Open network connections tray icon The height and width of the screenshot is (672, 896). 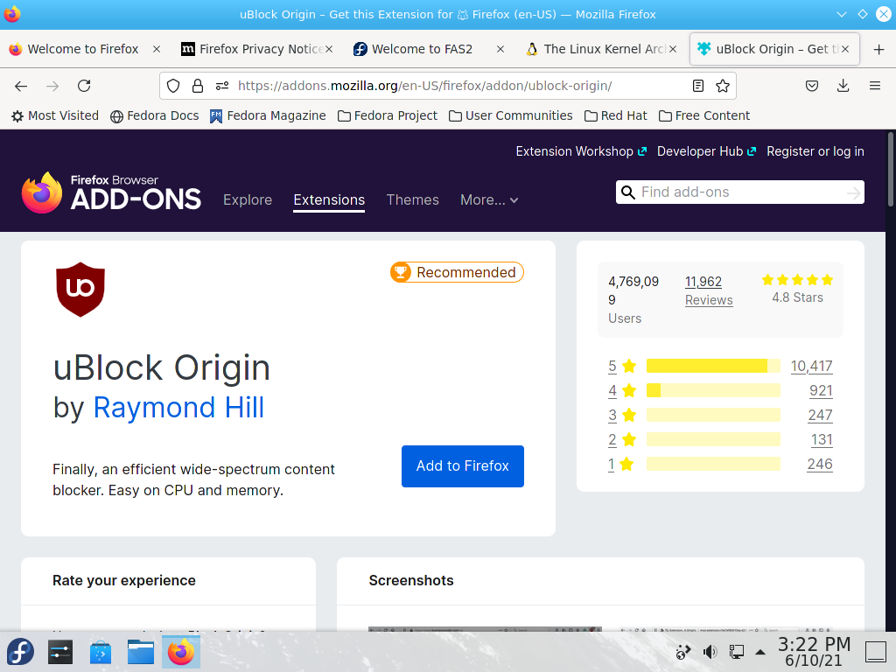(737, 652)
